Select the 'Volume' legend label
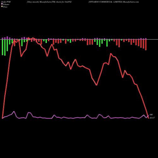This screenshot has width=158, height=158. click(6, 4)
